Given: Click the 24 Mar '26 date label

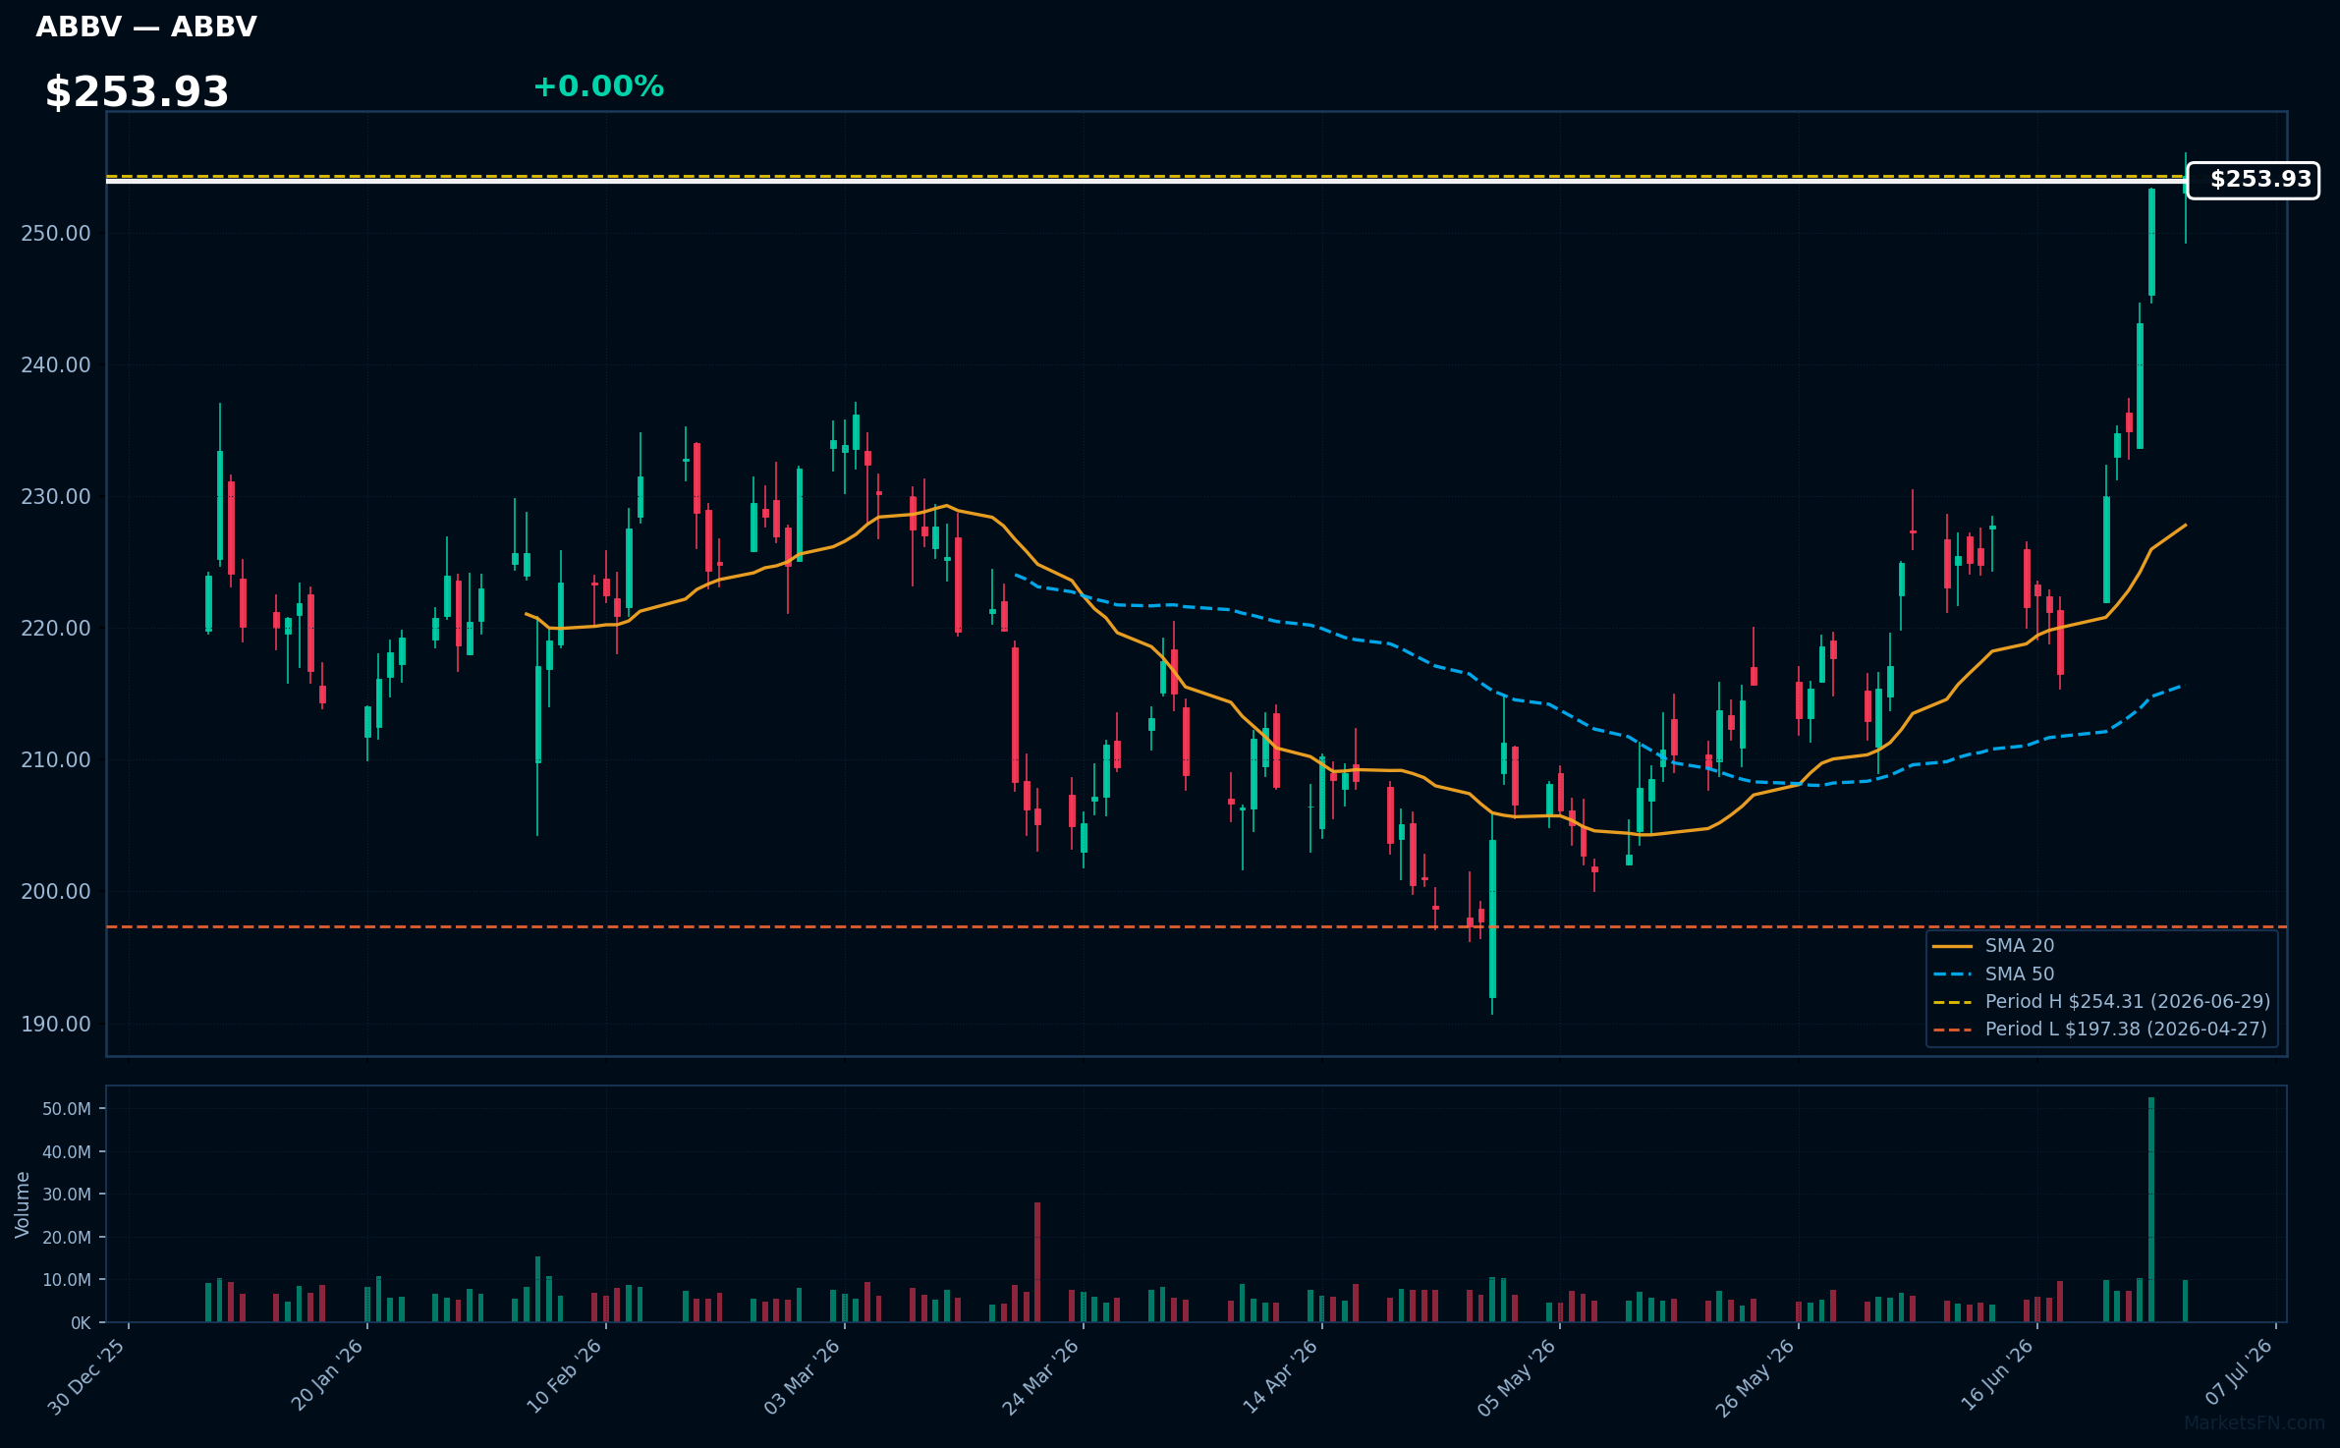Looking at the screenshot, I should [x=1042, y=1375].
